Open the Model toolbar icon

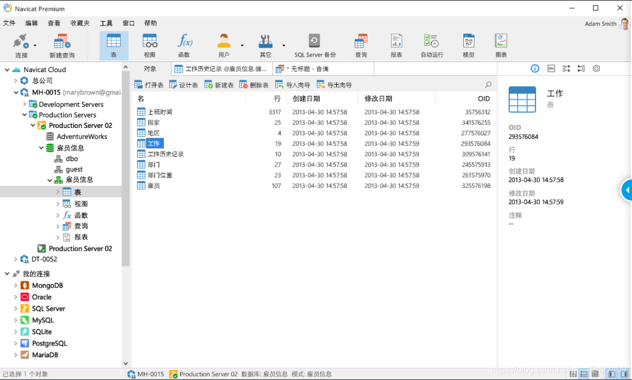point(468,45)
